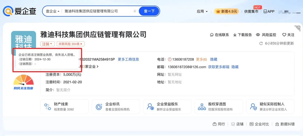This screenshot has width=303, height=136.
Task: Open the 供需集市 menu item
Action: pos(251,12)
